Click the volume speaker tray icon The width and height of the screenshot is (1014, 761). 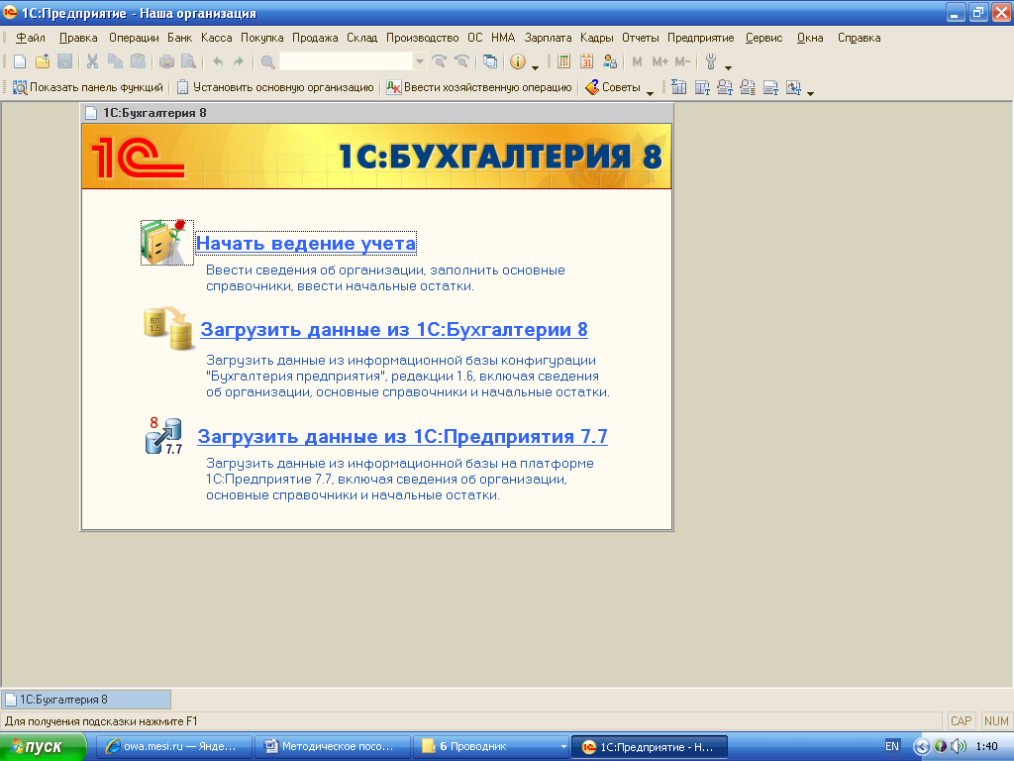(958, 746)
